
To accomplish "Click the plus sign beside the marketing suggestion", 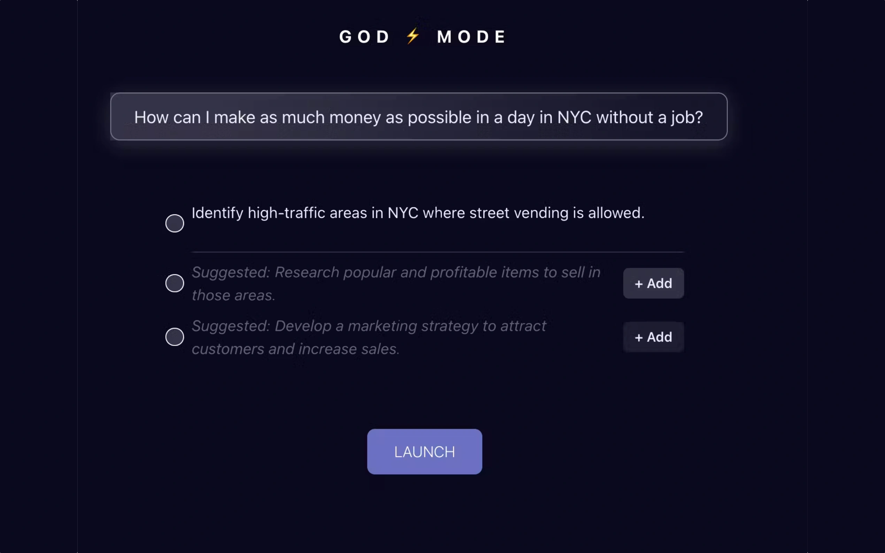I will tap(639, 337).
